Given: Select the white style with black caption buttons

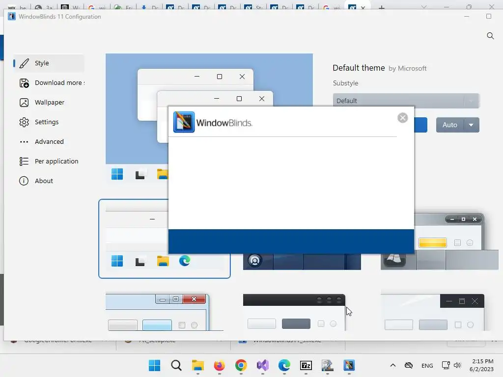Looking at the screenshot, I should [432, 312].
